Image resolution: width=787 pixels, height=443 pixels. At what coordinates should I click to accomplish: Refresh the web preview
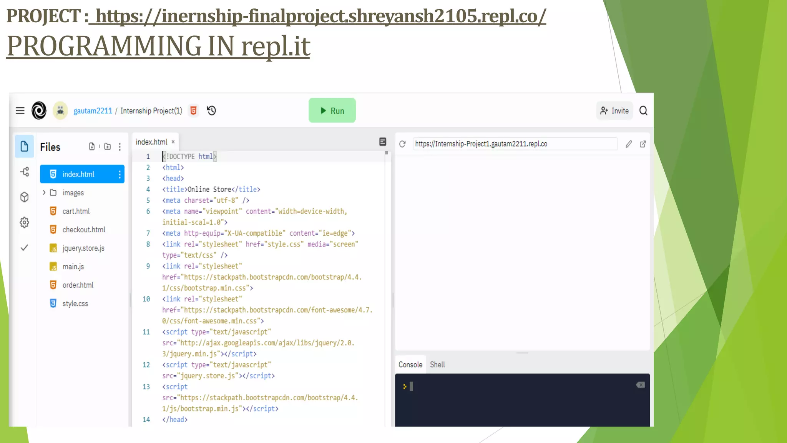point(402,144)
